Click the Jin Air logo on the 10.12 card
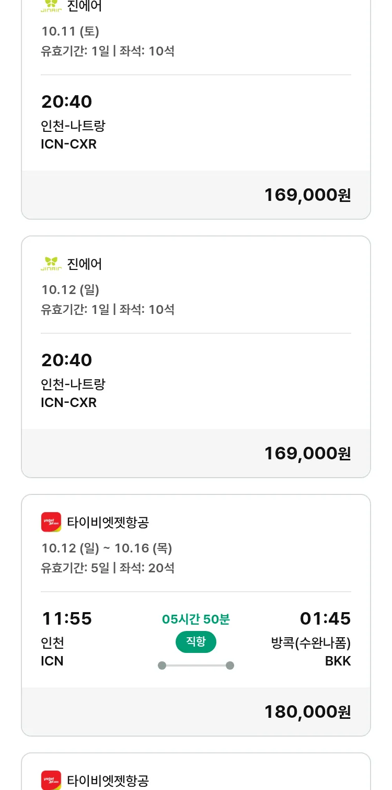Screen dimensions: 392x790 51,264
